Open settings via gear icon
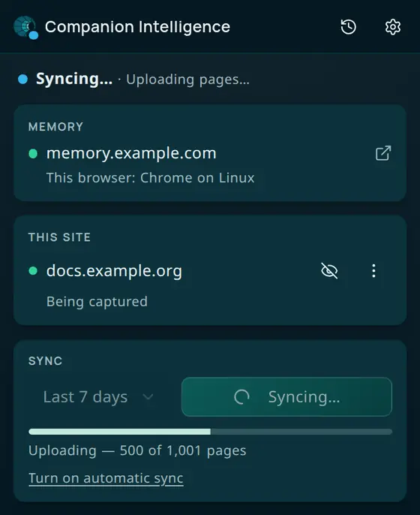 (393, 26)
